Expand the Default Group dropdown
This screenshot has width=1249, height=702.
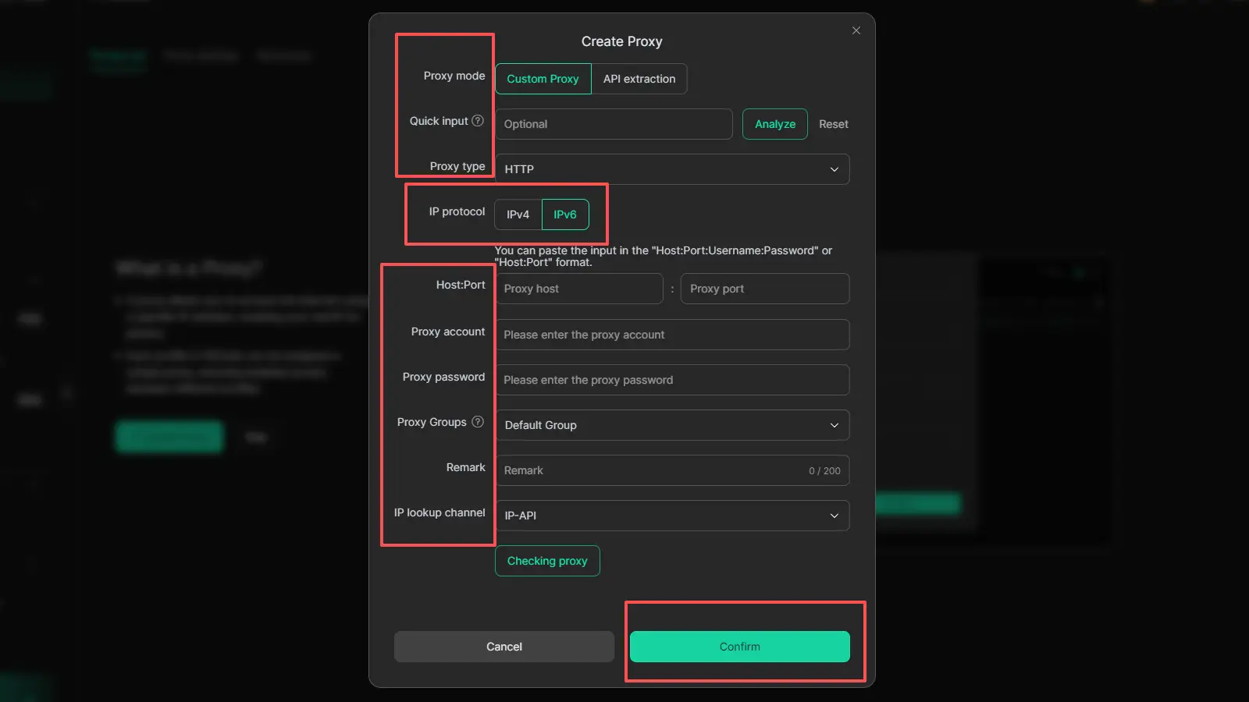pyautogui.click(x=672, y=425)
